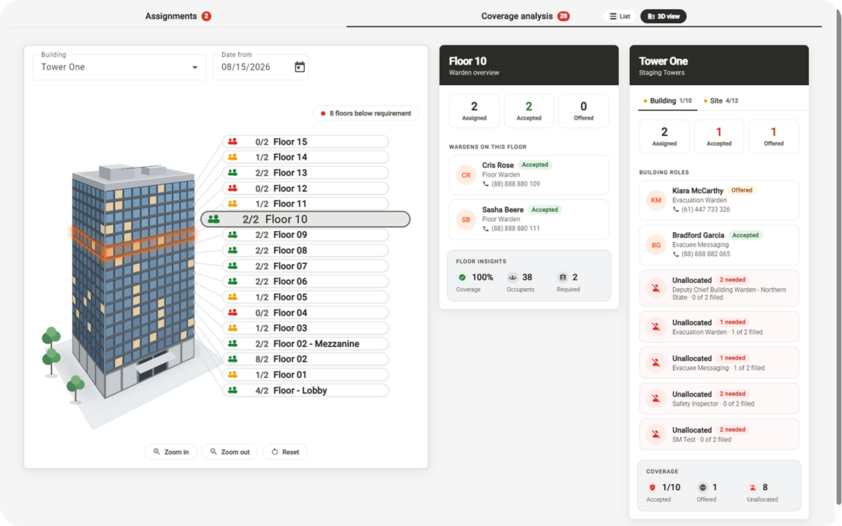Open the Assignments tab
842x526 pixels.
pos(178,16)
